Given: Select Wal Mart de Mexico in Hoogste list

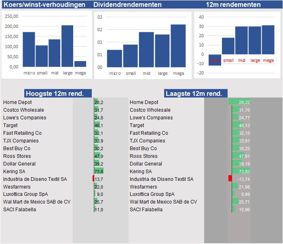Looking at the screenshot, I should pyautogui.click(x=37, y=202).
